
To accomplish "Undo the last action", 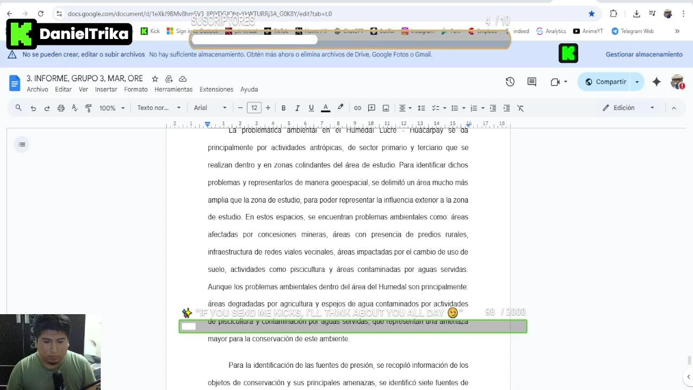I will pyautogui.click(x=33, y=108).
